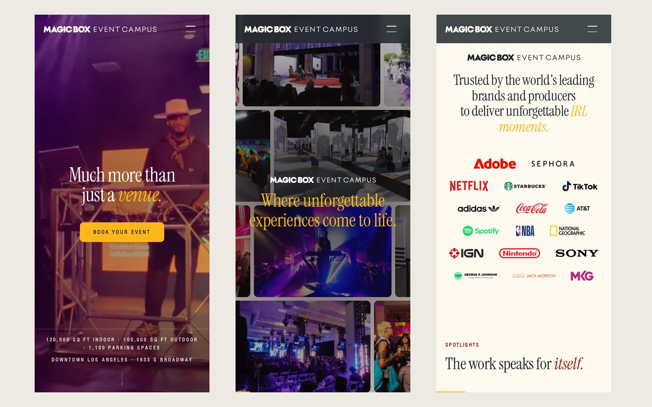Click the Sephora logo

coord(553,164)
